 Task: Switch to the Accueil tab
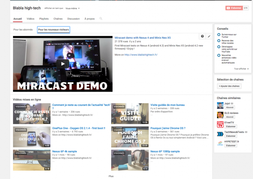pos(18,19)
